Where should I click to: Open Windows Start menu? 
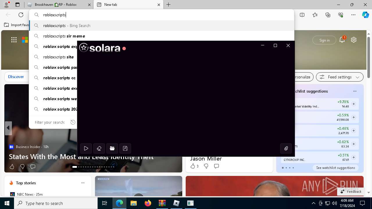click(7, 203)
